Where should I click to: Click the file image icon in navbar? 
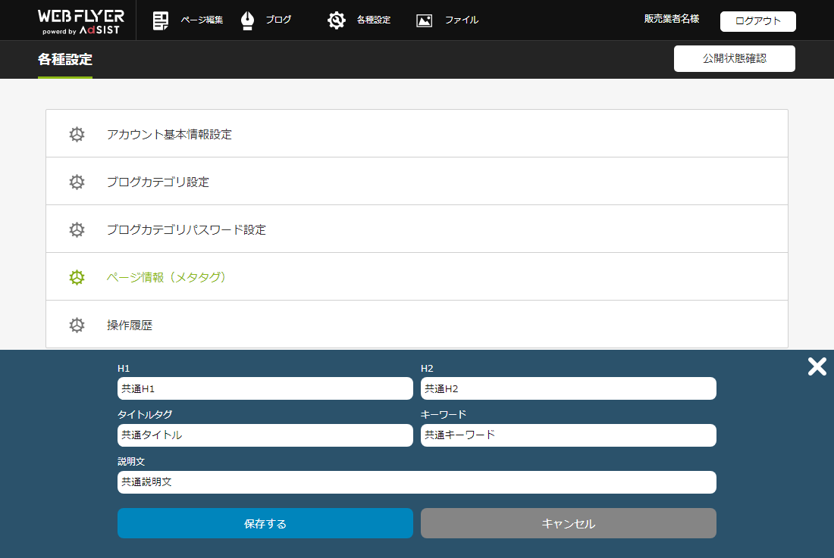point(425,20)
